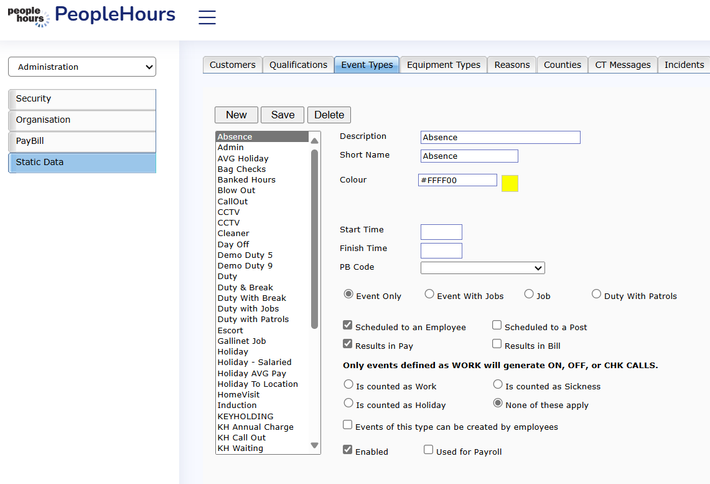
Task: Open the Equipment Types tab
Action: 443,65
